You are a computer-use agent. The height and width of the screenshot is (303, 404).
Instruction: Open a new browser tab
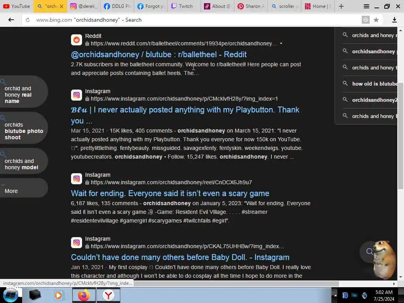tap(341, 6)
